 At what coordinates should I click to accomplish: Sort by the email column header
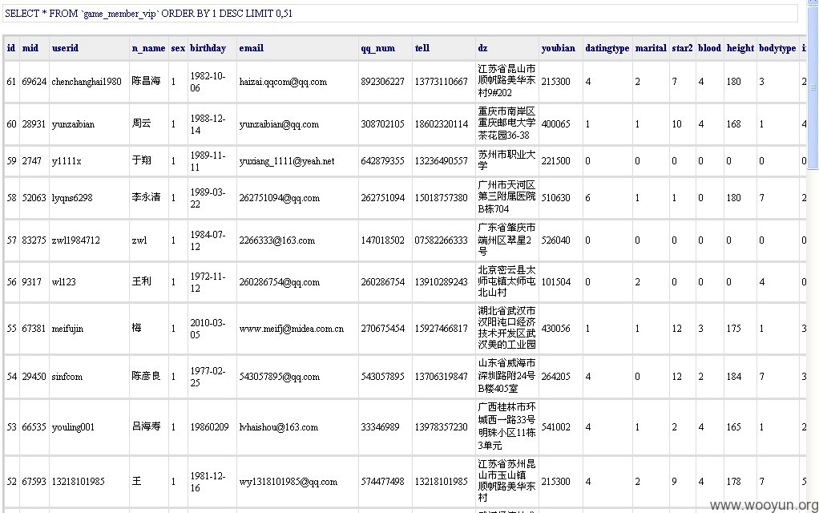[x=252, y=48]
